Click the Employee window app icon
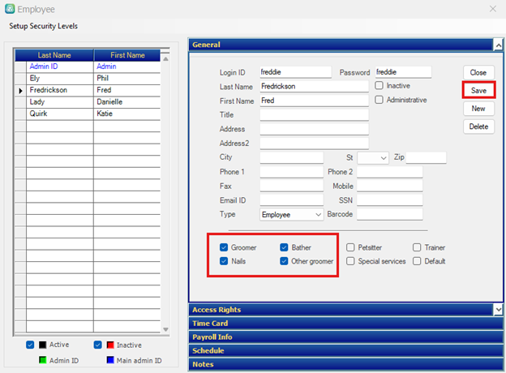 point(10,9)
